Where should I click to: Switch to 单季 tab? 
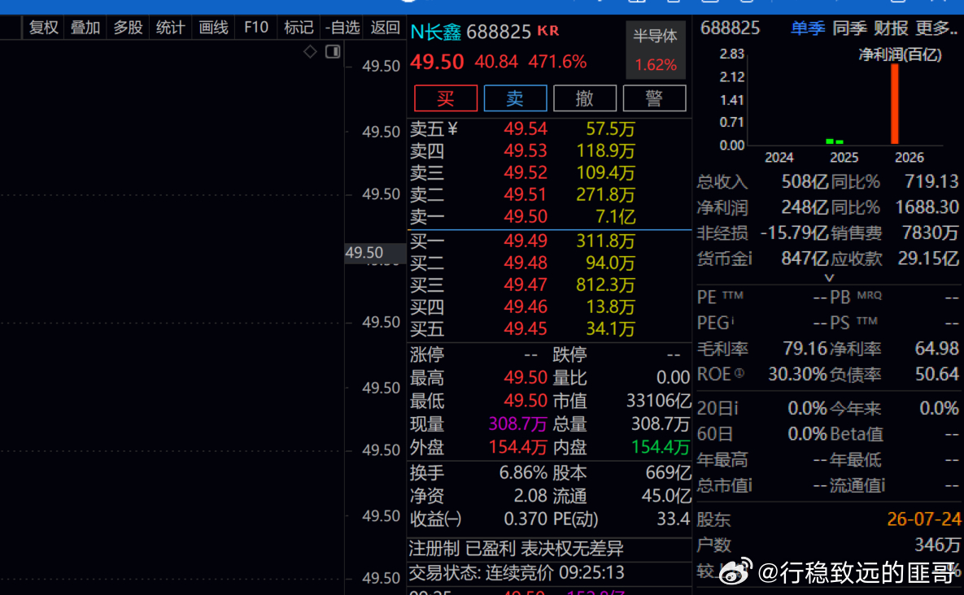(807, 28)
